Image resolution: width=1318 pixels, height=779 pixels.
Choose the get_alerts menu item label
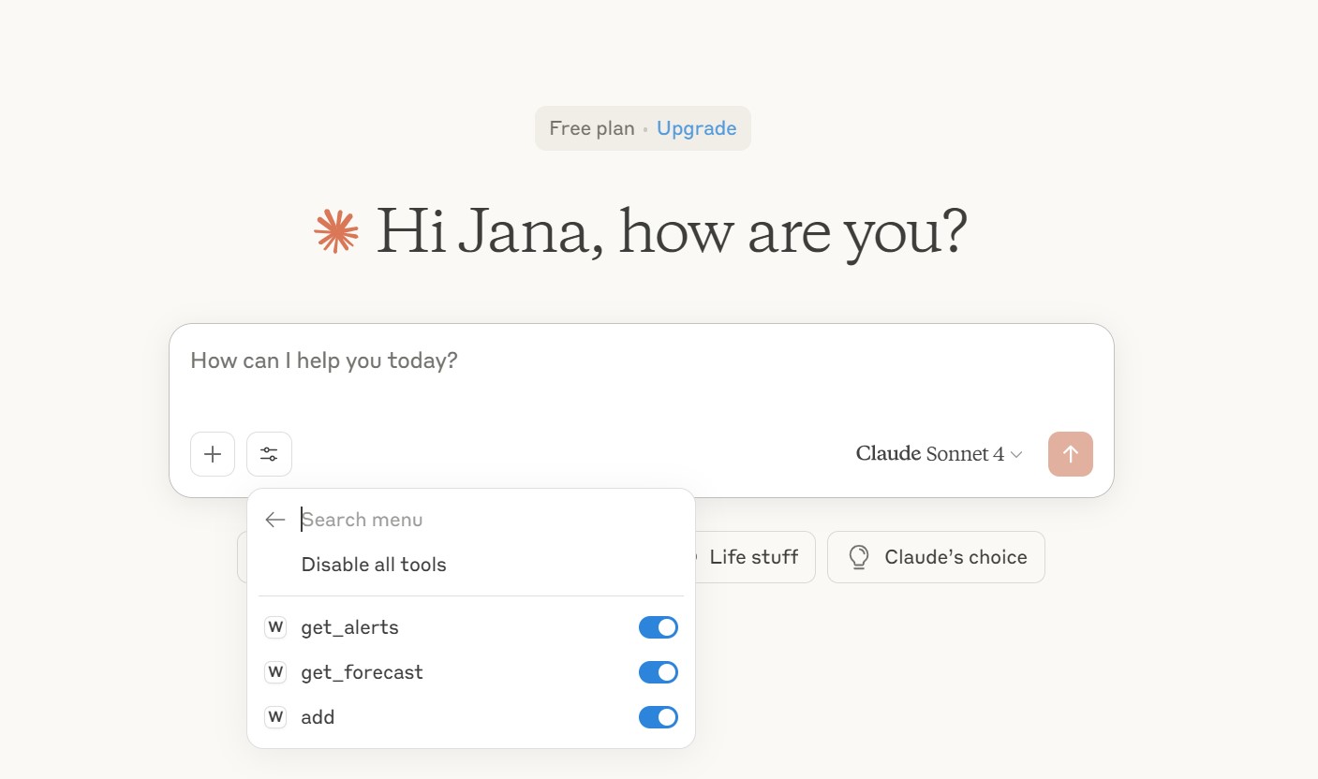coord(349,627)
